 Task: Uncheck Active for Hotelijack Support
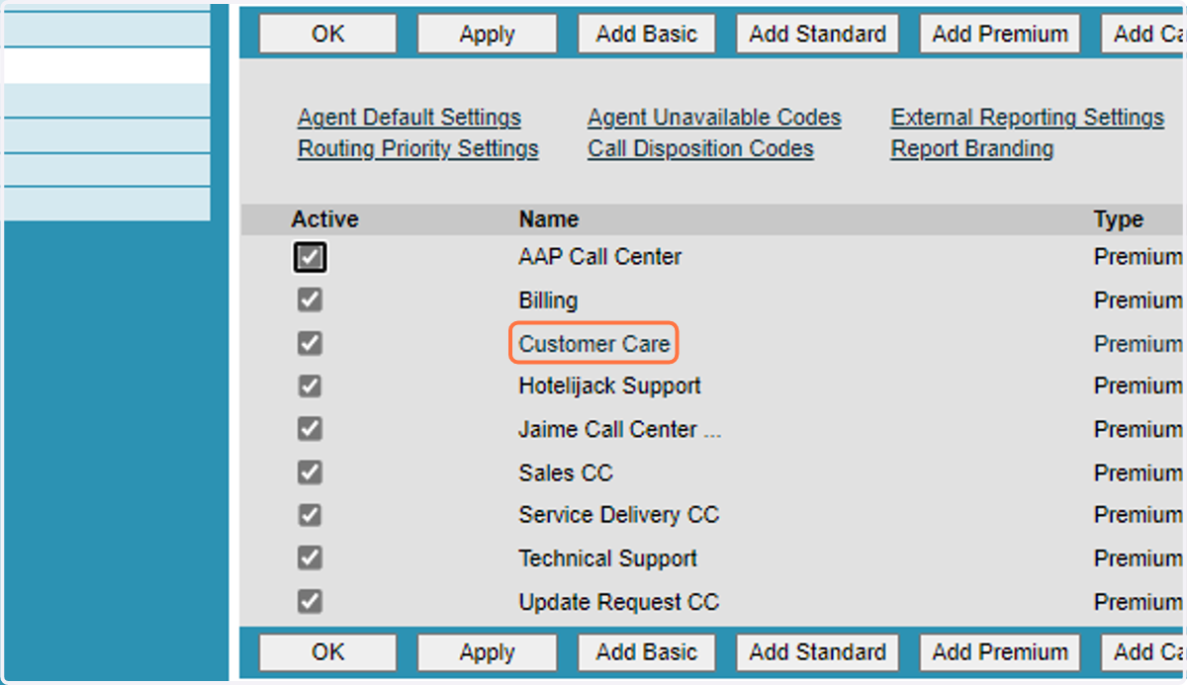(x=310, y=385)
